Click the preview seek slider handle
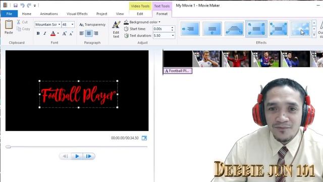This screenshot has width=323, height=182. pyautogui.click(x=8, y=147)
